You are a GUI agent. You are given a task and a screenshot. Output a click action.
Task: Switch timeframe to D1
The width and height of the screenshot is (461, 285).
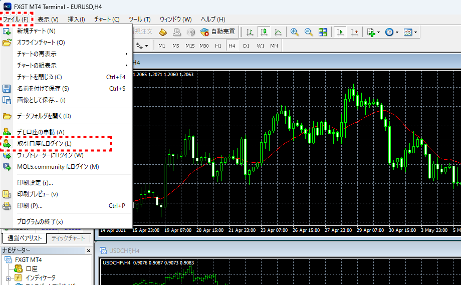click(x=246, y=46)
